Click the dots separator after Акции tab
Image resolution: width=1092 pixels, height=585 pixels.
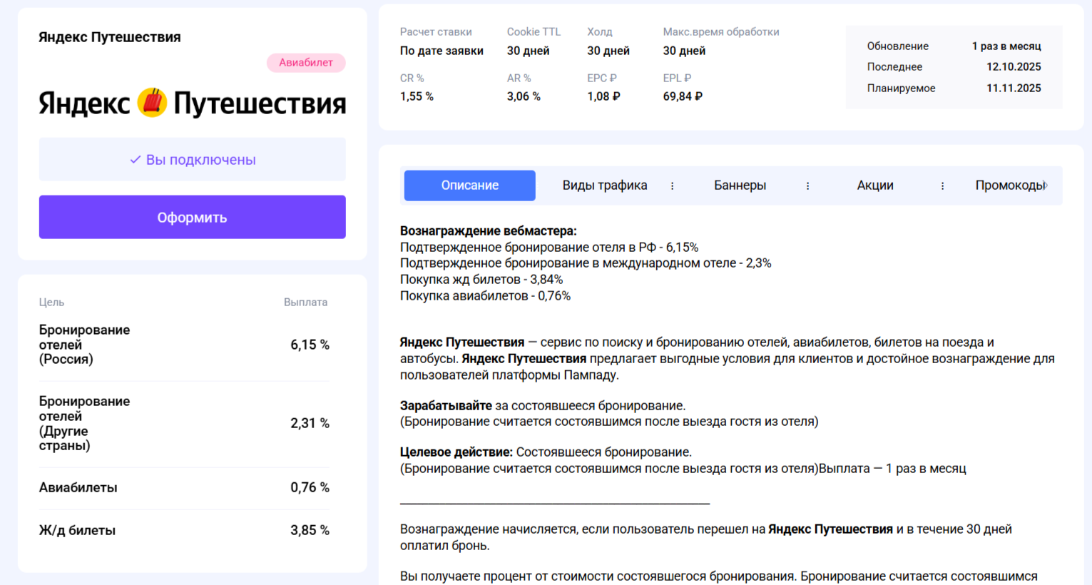pos(942,185)
